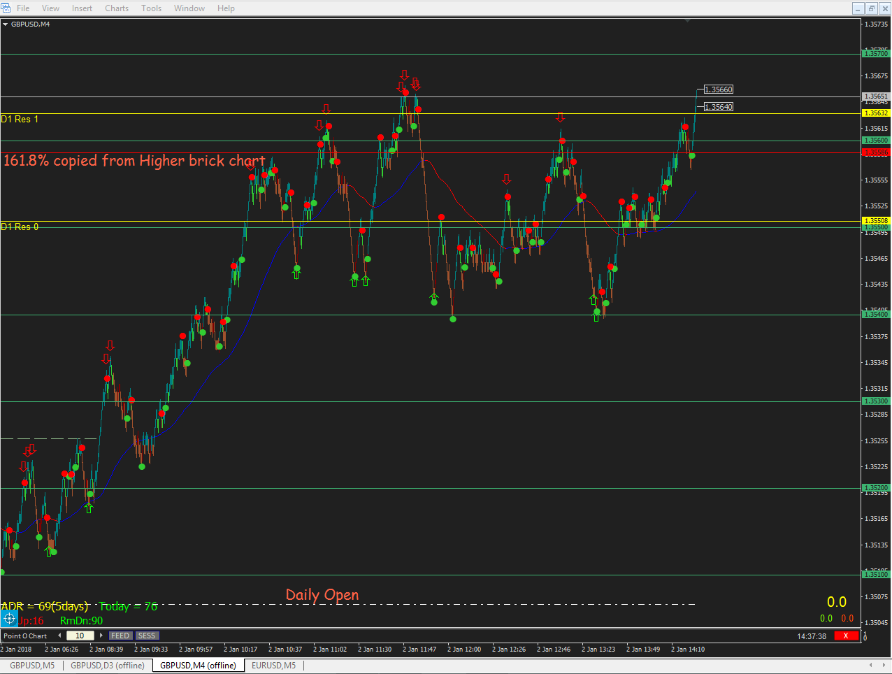Image resolution: width=892 pixels, height=674 pixels.
Task: Open the File menu
Action: click(x=23, y=8)
